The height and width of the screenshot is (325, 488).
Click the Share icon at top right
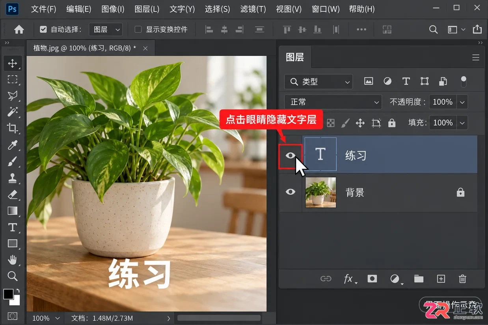coord(477,30)
